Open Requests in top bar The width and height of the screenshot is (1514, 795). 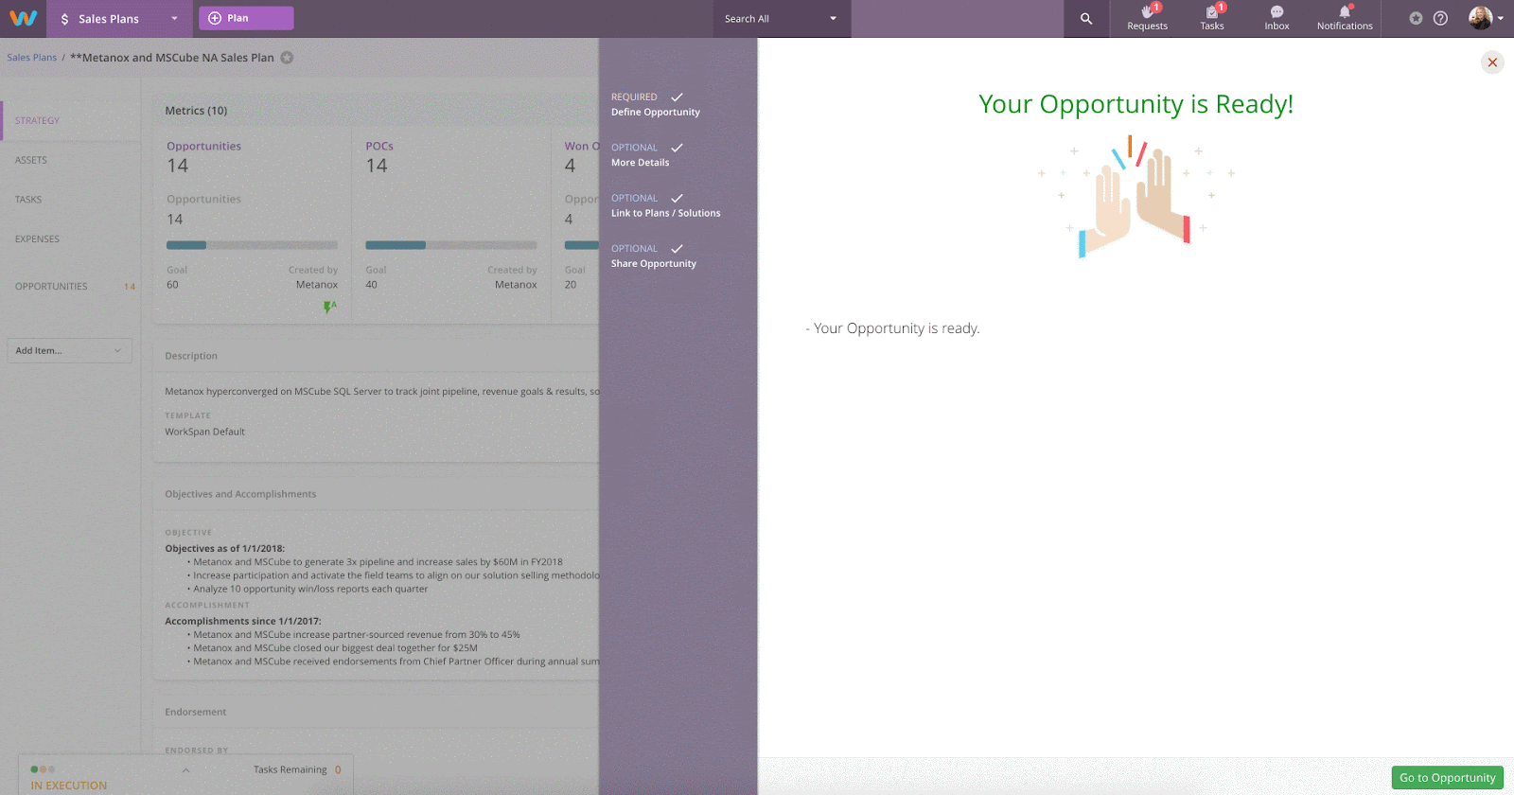[1147, 18]
